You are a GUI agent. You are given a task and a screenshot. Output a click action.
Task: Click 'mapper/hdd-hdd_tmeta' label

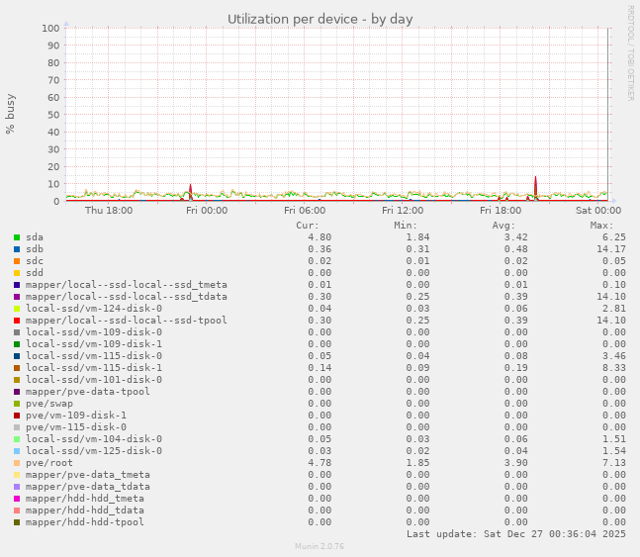pyautogui.click(x=85, y=499)
